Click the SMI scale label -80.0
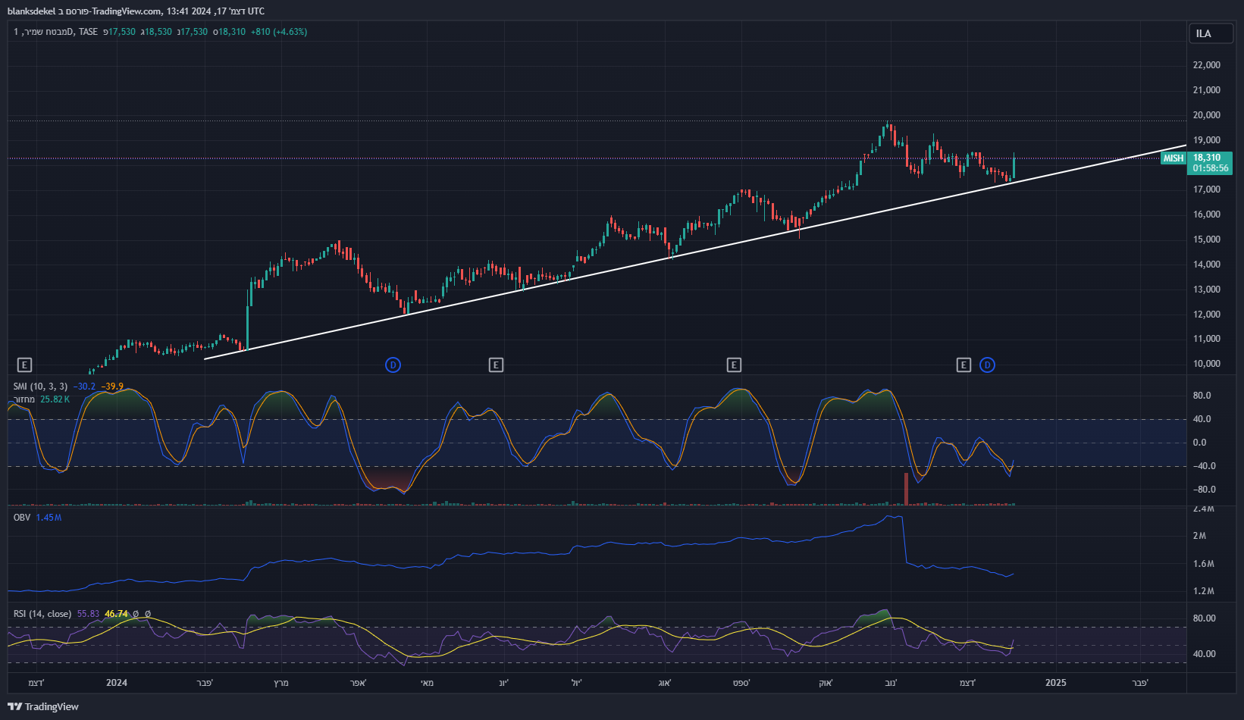Viewport: 1244px width, 720px height. click(1205, 490)
